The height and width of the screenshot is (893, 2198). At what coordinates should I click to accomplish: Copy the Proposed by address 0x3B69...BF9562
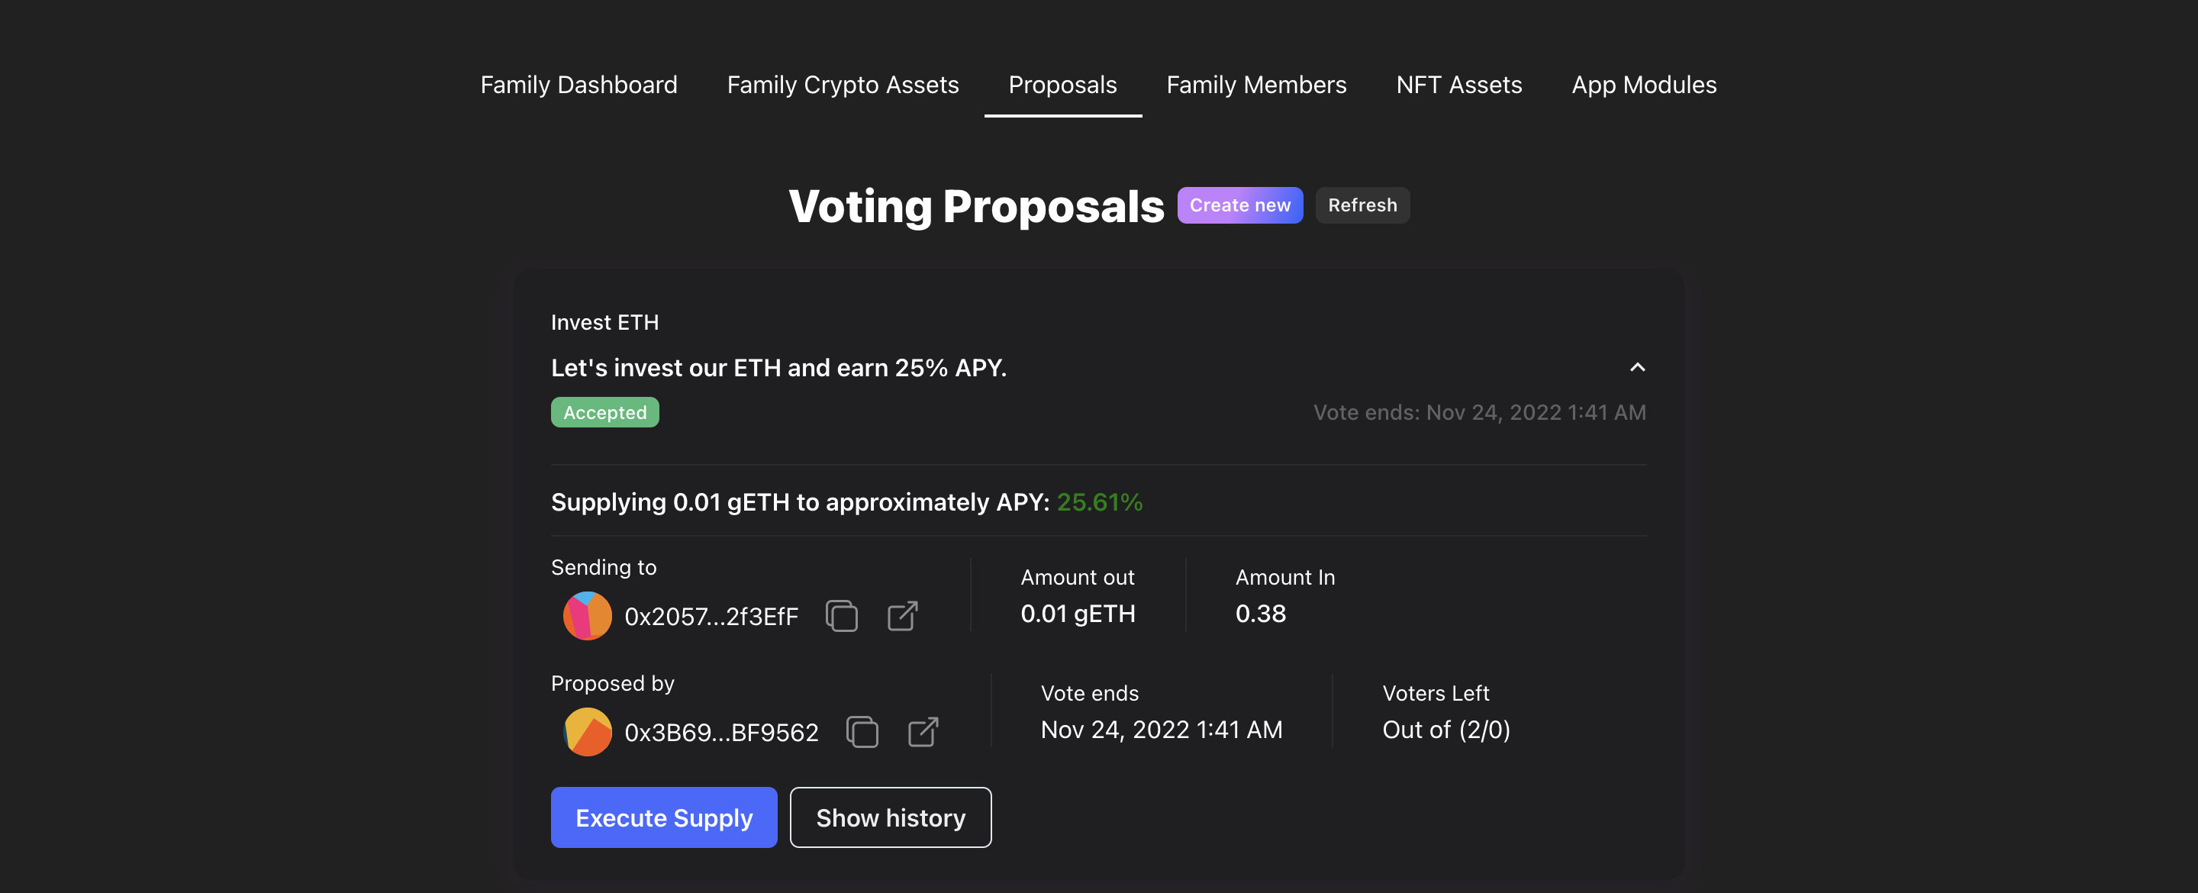point(862,732)
